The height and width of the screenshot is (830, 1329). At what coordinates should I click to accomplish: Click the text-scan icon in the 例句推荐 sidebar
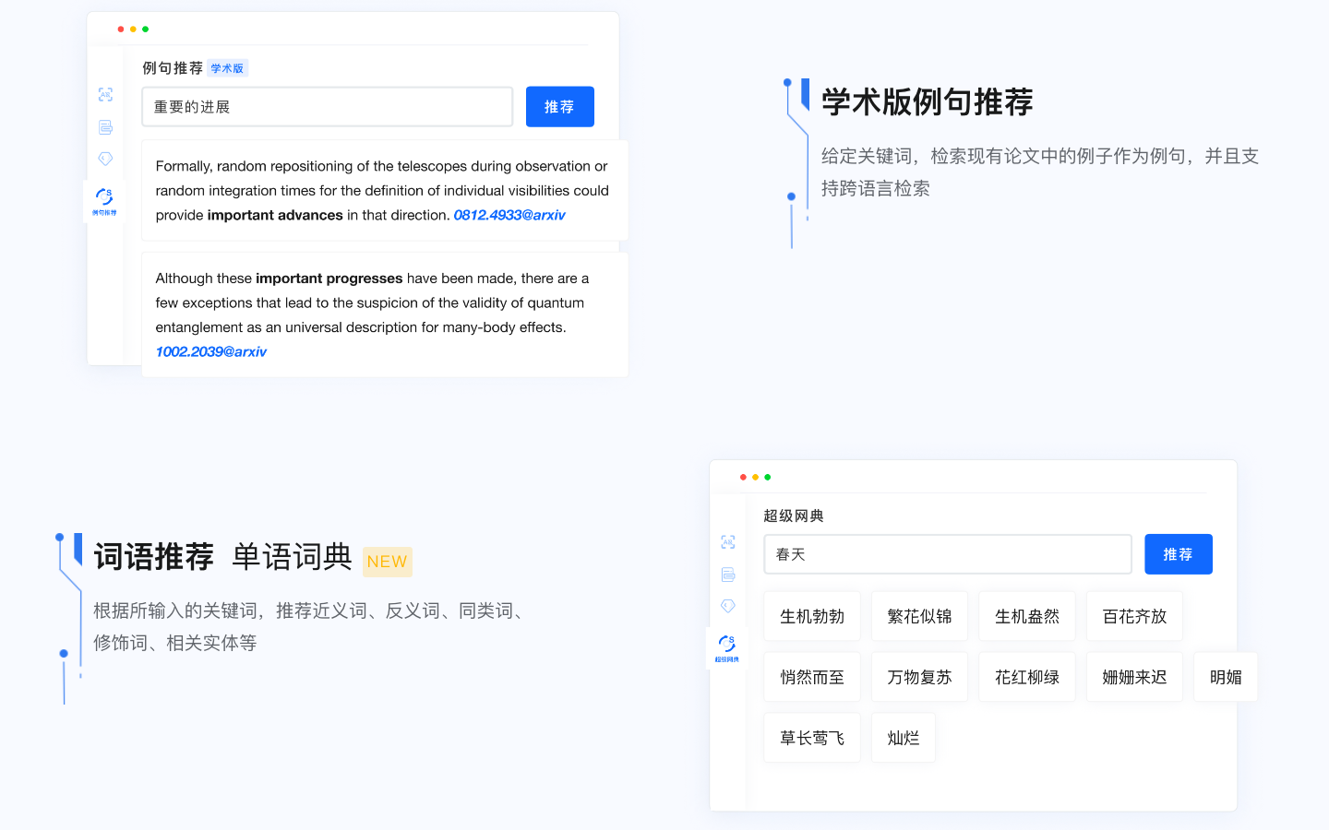click(x=105, y=95)
